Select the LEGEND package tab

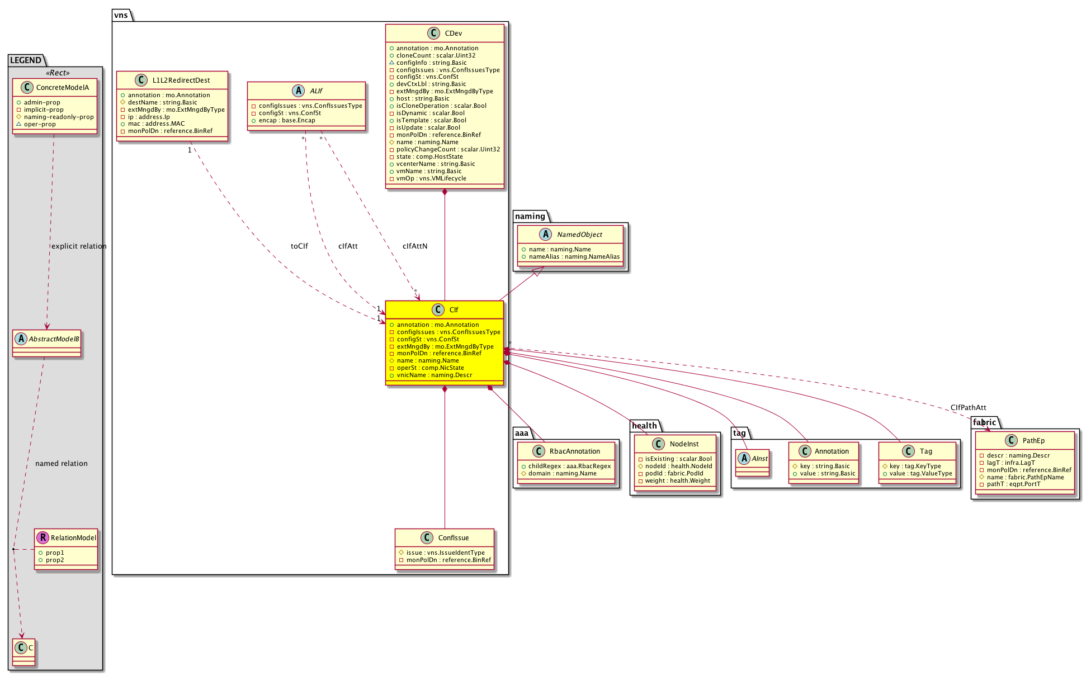[26, 60]
